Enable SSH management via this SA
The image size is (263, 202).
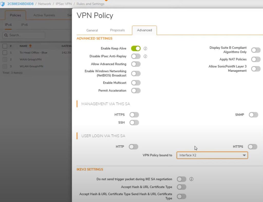(134, 123)
